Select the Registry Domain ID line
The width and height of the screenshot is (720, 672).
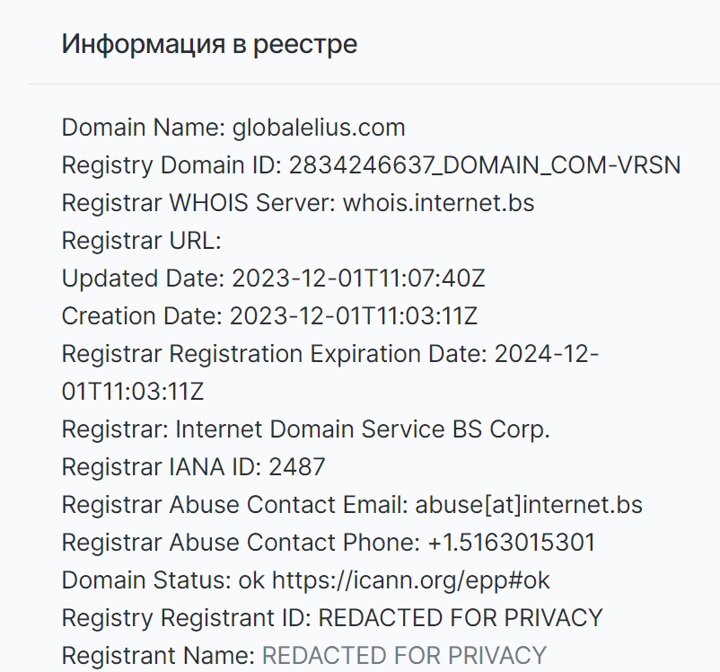pyautogui.click(x=371, y=165)
